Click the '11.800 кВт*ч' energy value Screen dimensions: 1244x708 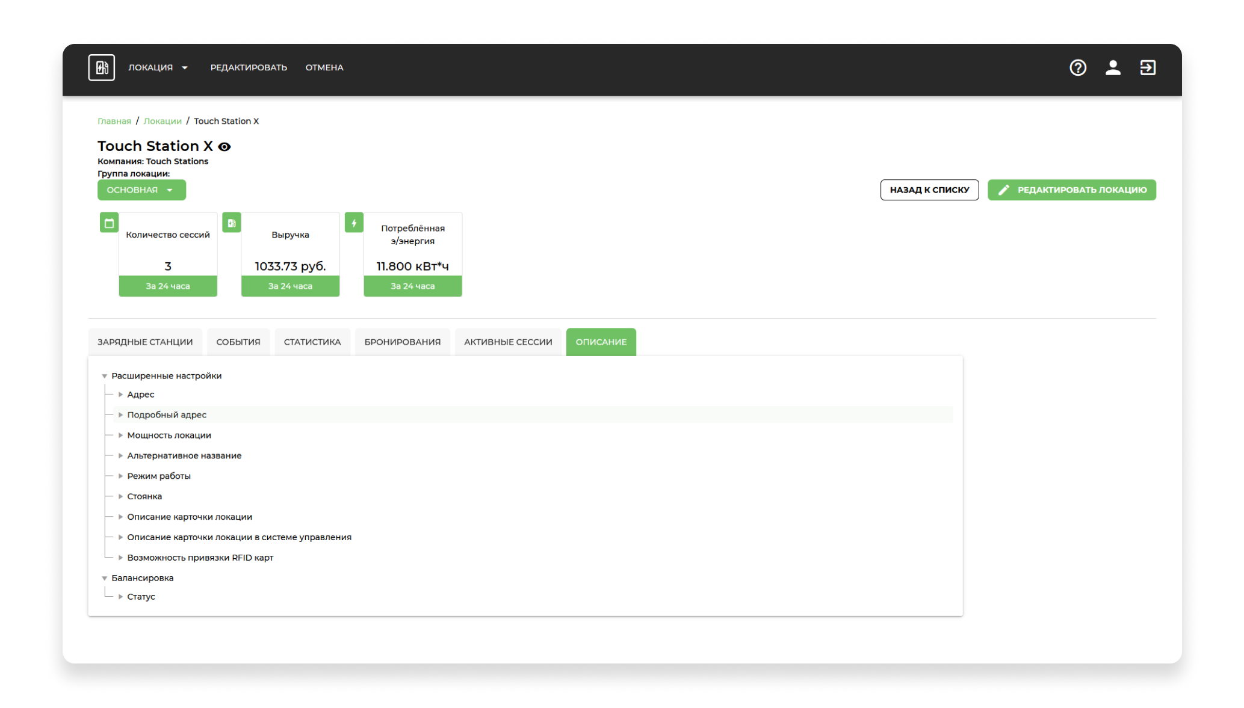[413, 266]
